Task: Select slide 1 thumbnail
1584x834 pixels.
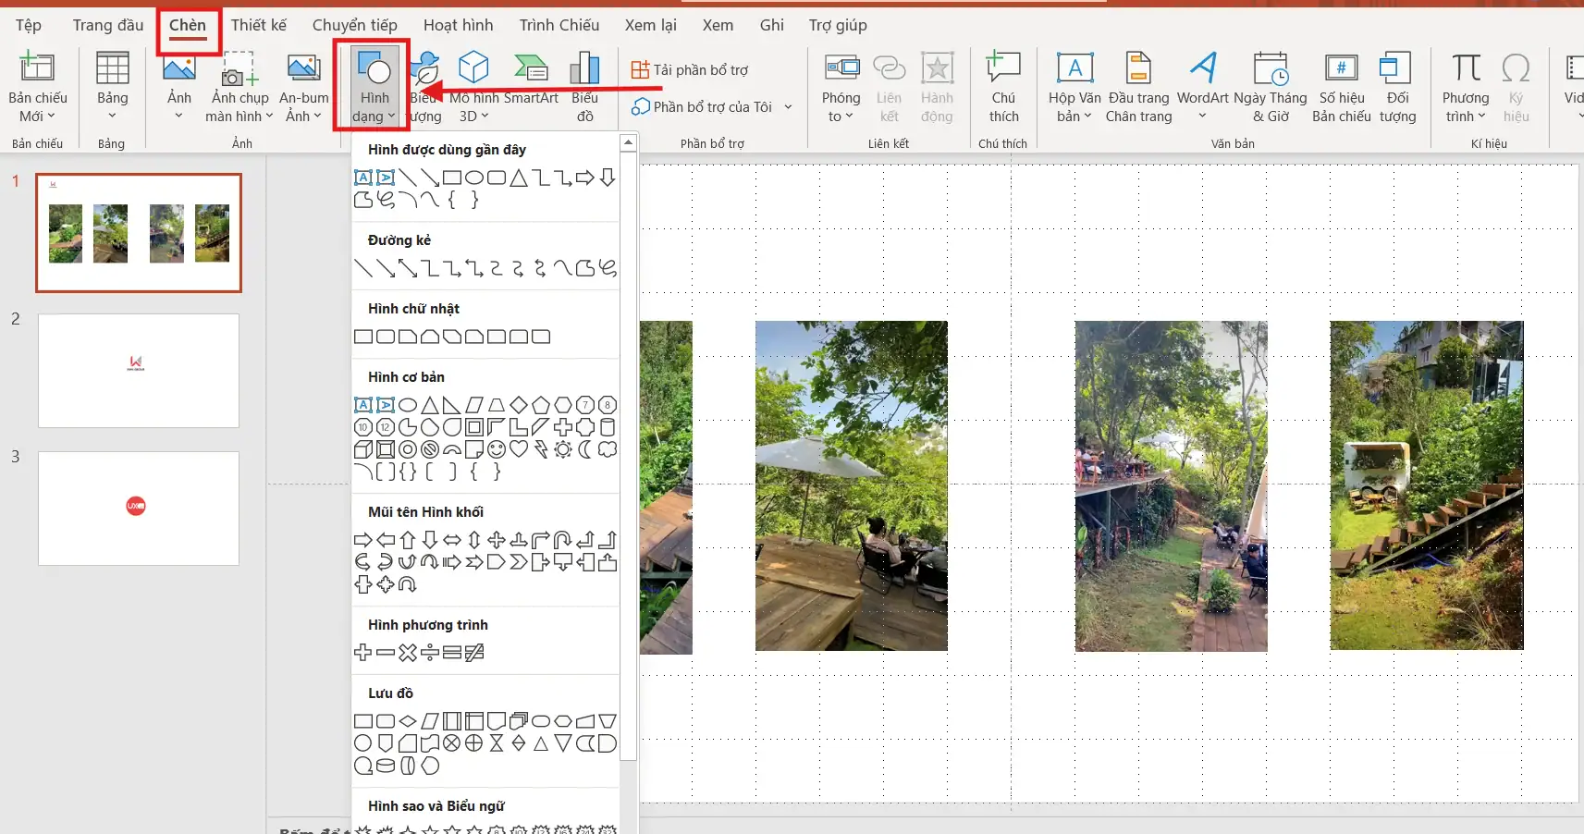Action: pyautogui.click(x=139, y=233)
